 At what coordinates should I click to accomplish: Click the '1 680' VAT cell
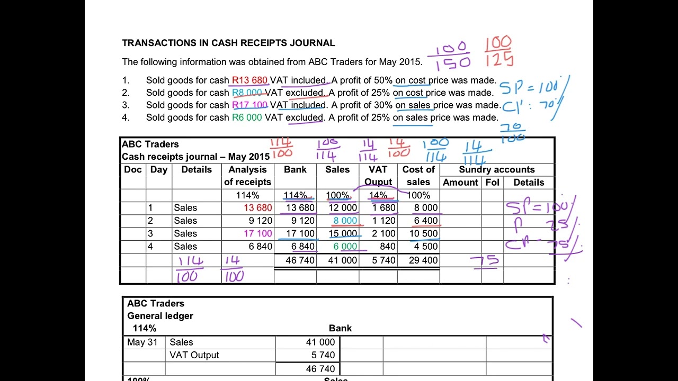coord(383,208)
